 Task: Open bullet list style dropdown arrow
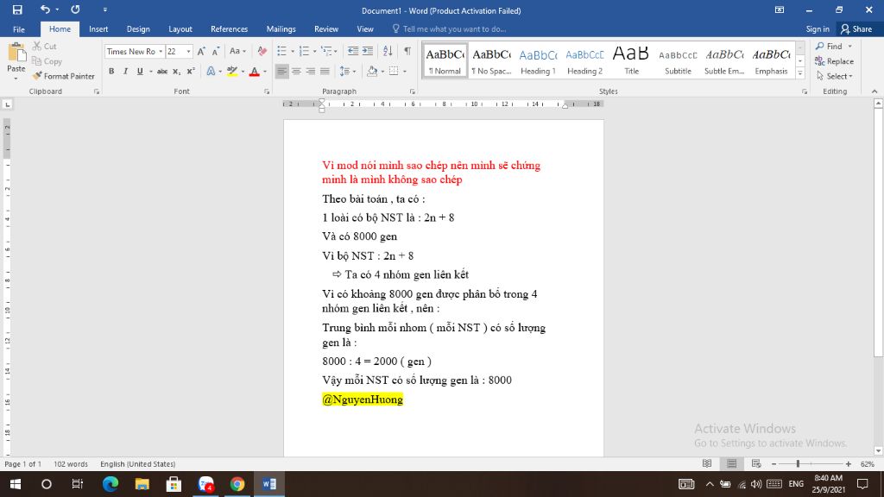tap(293, 51)
